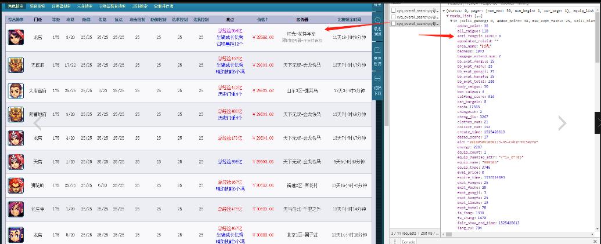Select bb_expt_total: 100 line

475,82
